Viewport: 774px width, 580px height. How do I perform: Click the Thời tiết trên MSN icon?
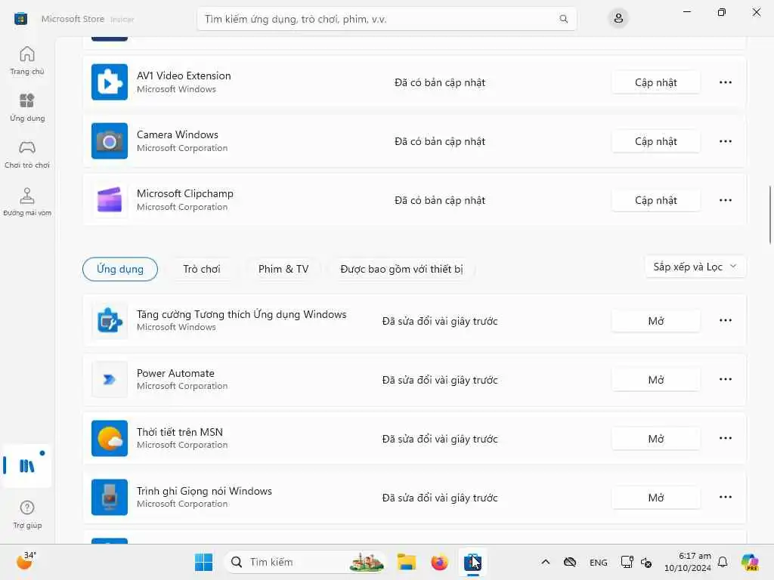(110, 439)
